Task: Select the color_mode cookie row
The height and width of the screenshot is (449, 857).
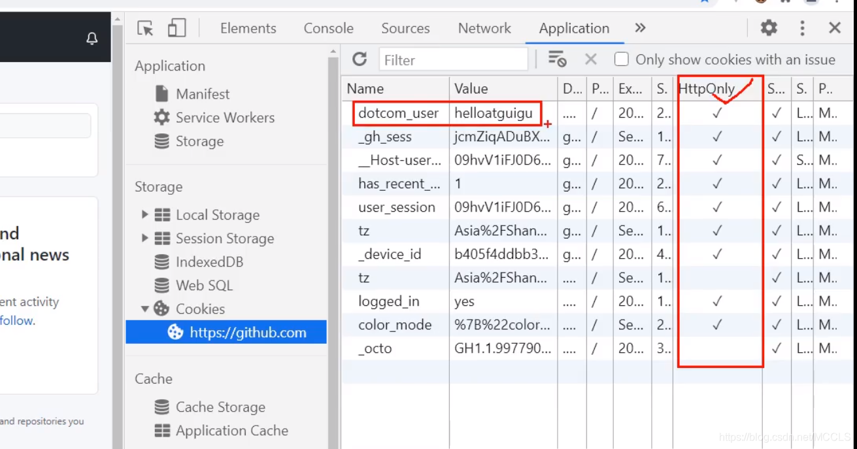Action: point(598,325)
